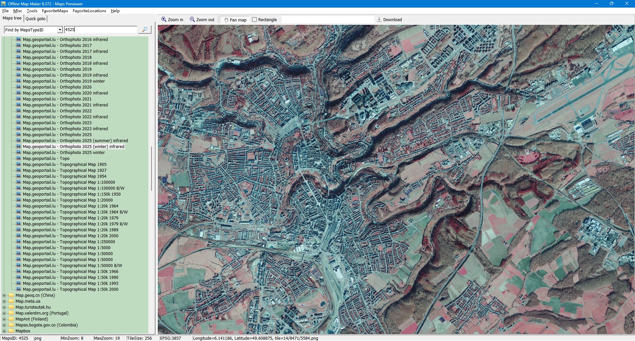Viewport: 635px width, 341px height.
Task: Click the Zoom in magnifier icon
Action: tap(164, 19)
